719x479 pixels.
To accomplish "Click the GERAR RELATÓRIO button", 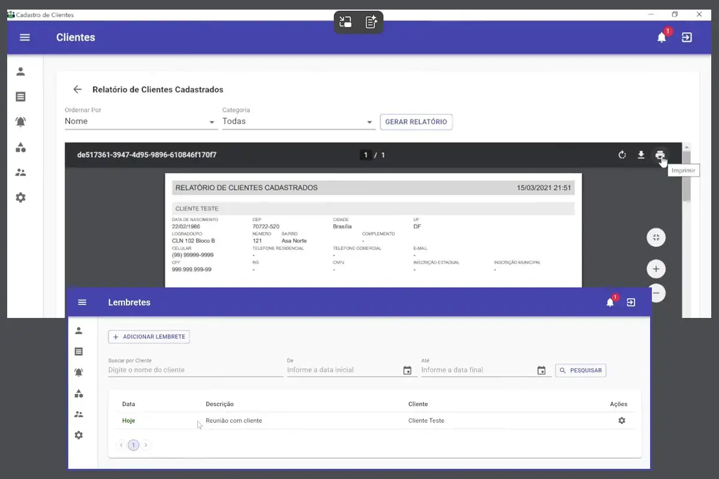I will [x=416, y=122].
